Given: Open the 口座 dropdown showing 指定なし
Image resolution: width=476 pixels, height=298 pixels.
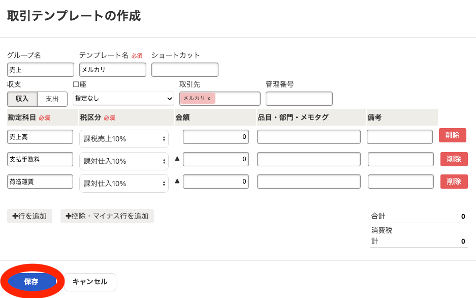Looking at the screenshot, I should [x=123, y=99].
